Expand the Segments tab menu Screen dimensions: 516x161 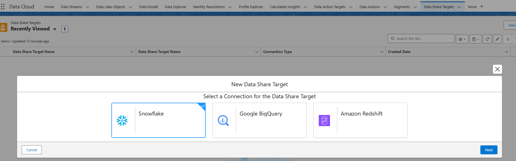(x=415, y=7)
